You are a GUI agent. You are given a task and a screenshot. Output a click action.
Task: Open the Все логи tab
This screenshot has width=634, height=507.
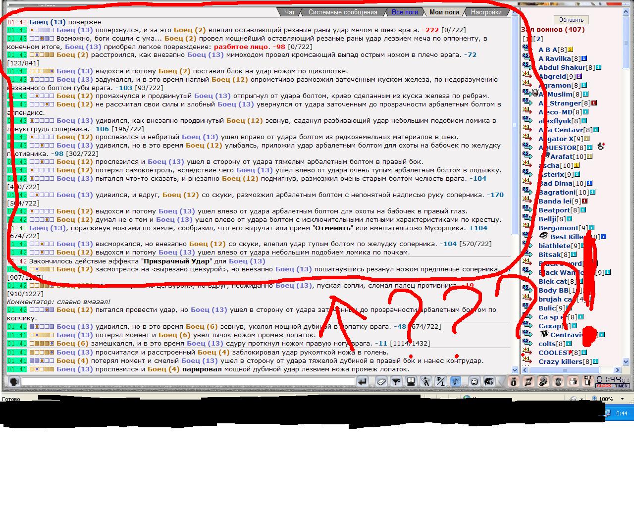pyautogui.click(x=405, y=12)
